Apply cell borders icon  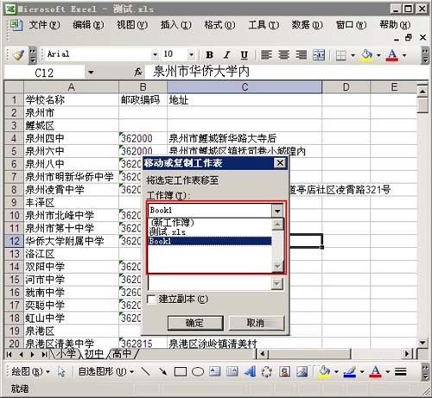(341, 54)
